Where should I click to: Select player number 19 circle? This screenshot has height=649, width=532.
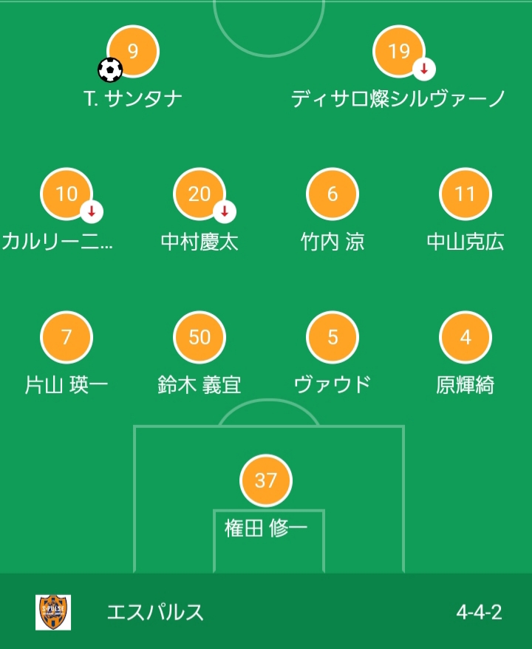tap(399, 51)
